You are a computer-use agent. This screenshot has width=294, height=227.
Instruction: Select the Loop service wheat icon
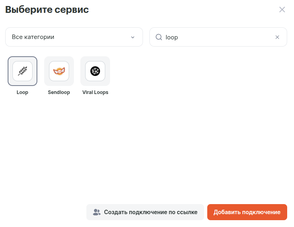click(x=22, y=71)
